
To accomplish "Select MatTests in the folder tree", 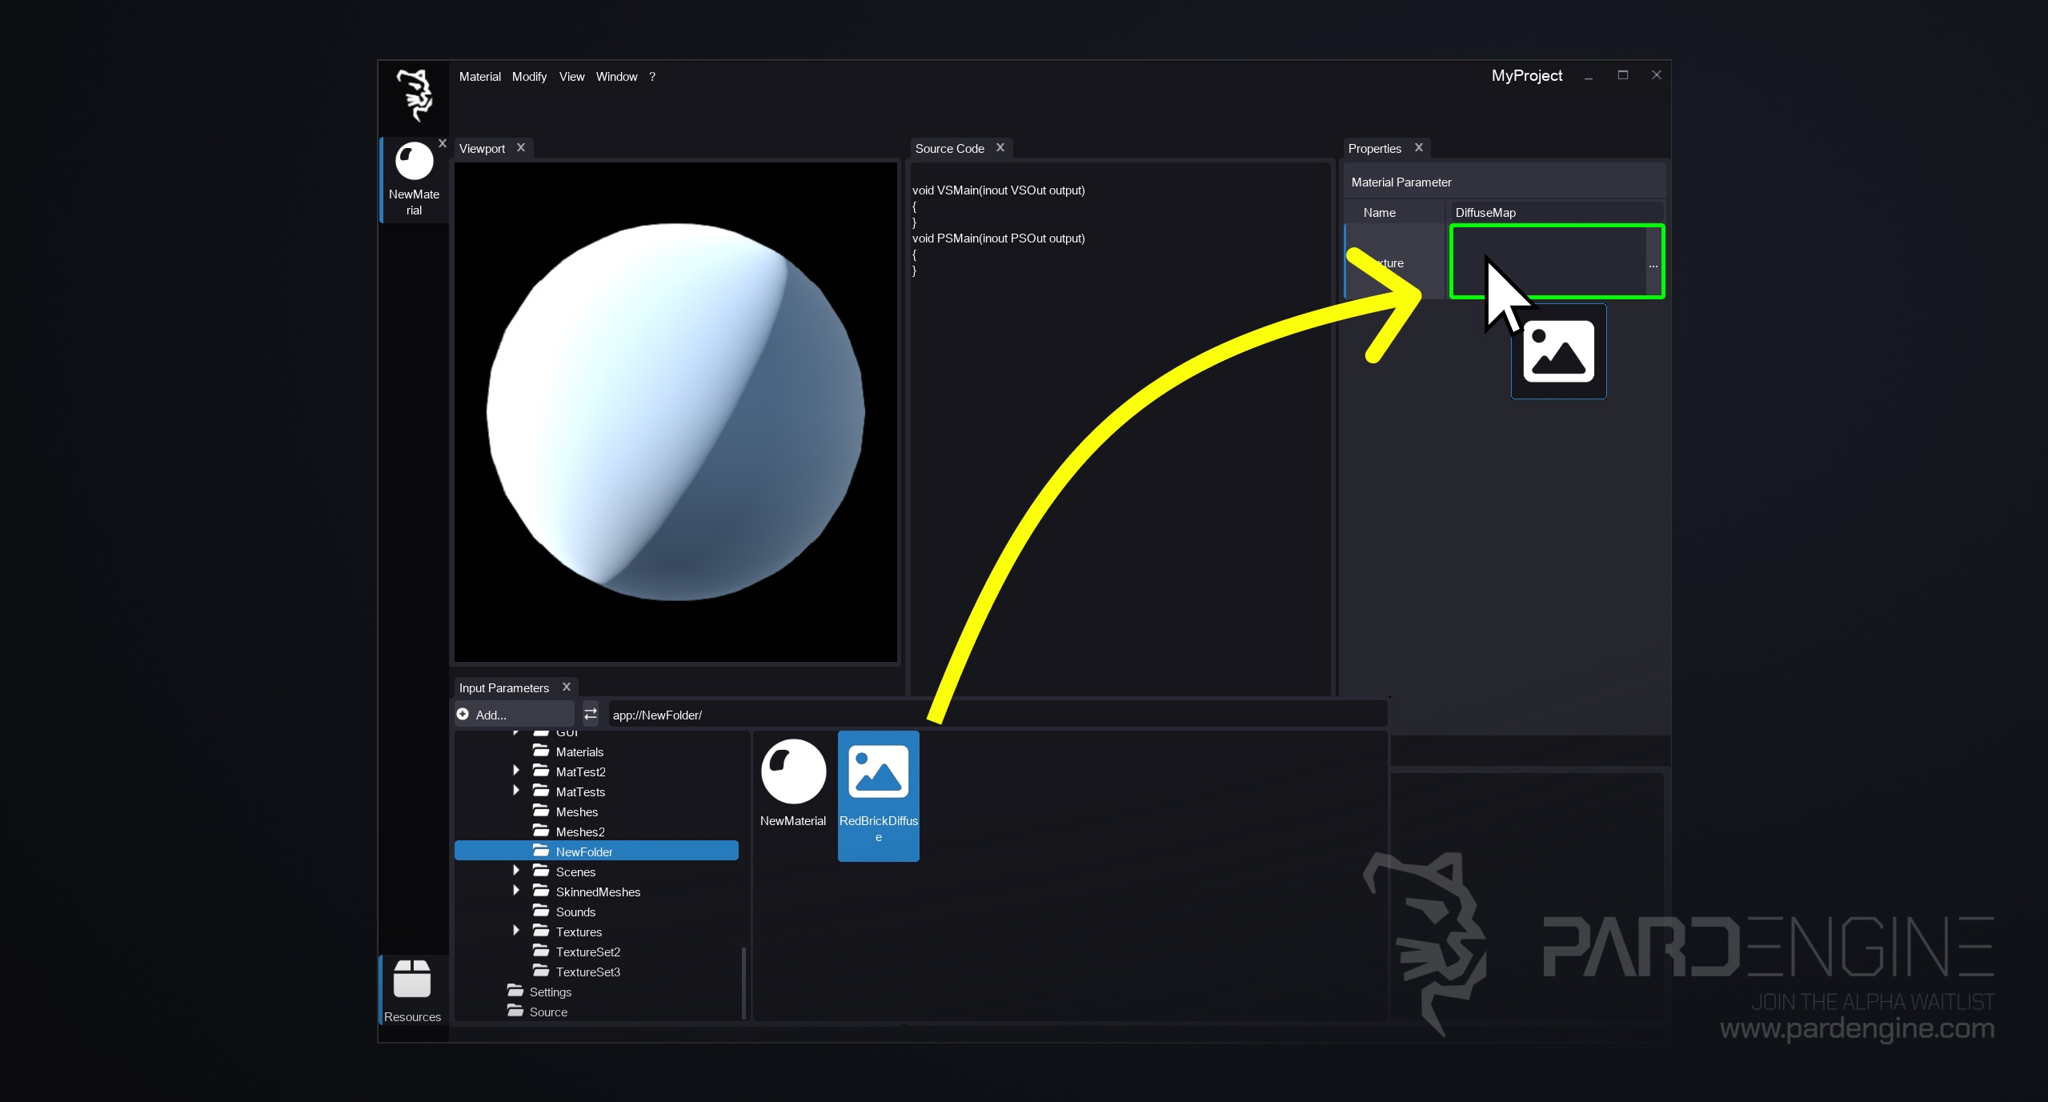I will tap(580, 791).
